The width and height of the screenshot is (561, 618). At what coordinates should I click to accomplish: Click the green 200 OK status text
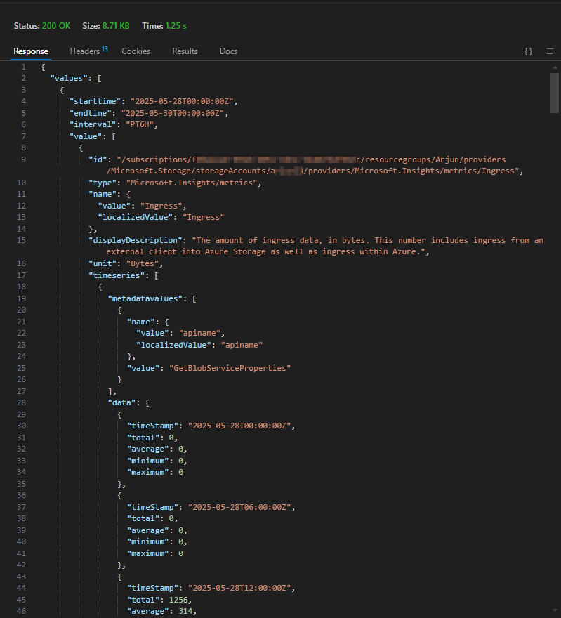(56, 26)
